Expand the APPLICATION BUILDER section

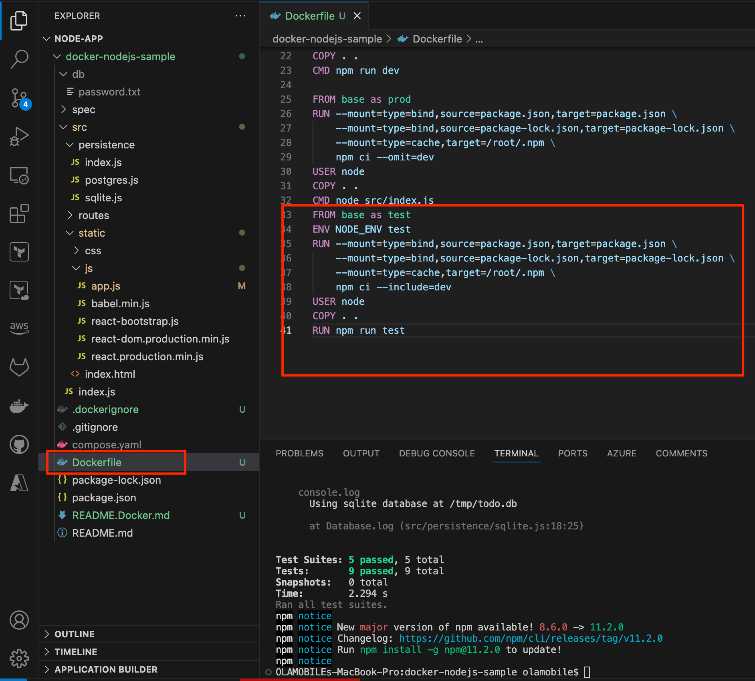[149, 669]
